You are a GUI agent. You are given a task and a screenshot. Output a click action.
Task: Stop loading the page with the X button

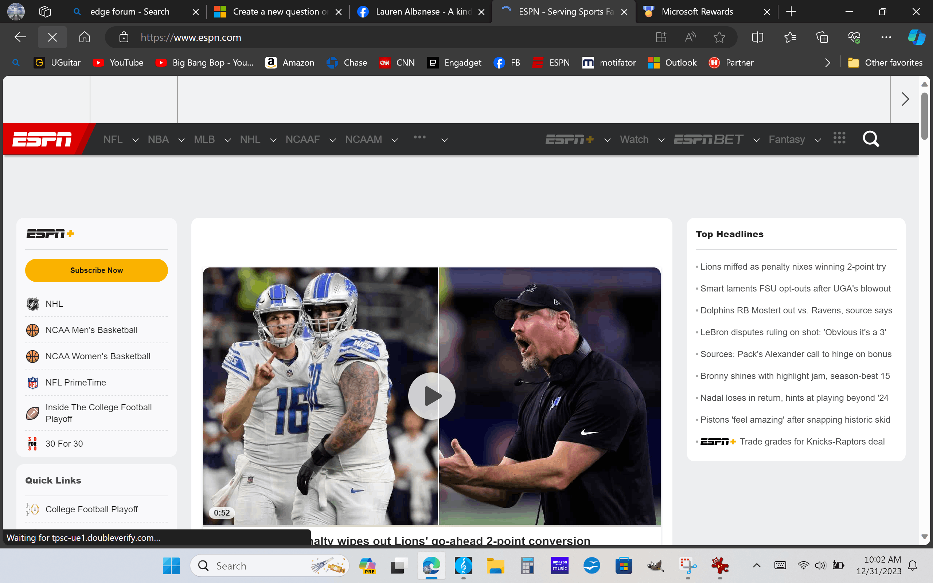(52, 38)
